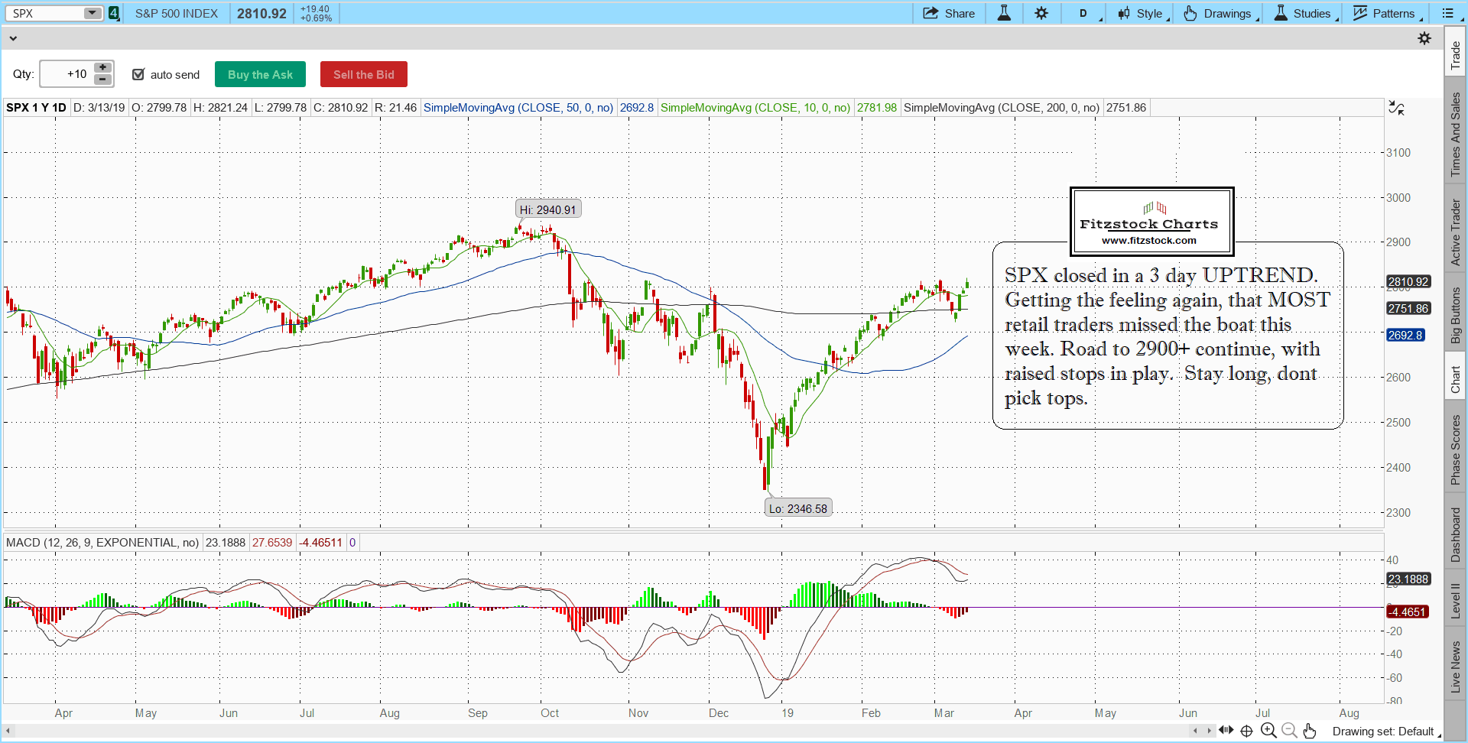Increase quantity with the plus stepper
The width and height of the screenshot is (1468, 743).
pos(102,68)
